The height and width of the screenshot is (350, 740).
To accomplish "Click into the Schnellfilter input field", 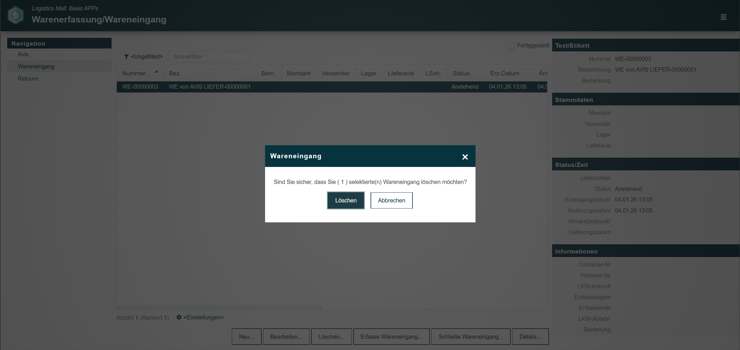I will 209,57.
